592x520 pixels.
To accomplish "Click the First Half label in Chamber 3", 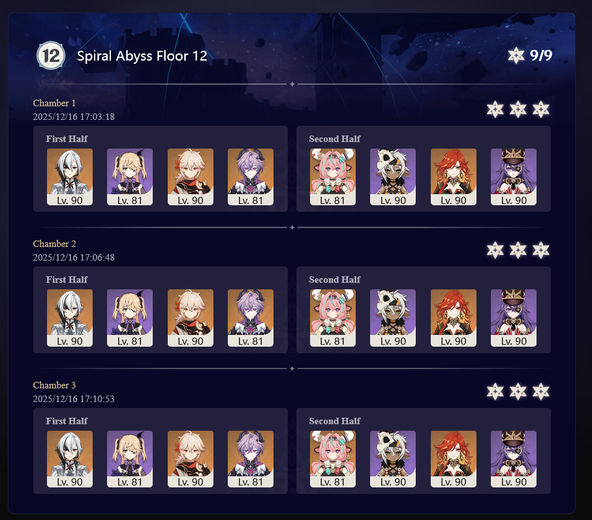I will [x=67, y=421].
